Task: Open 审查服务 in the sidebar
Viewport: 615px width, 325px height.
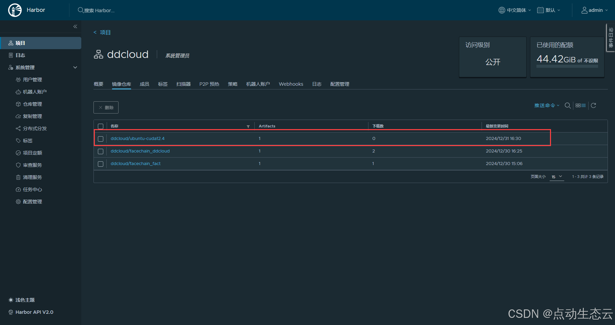Action: click(x=33, y=165)
